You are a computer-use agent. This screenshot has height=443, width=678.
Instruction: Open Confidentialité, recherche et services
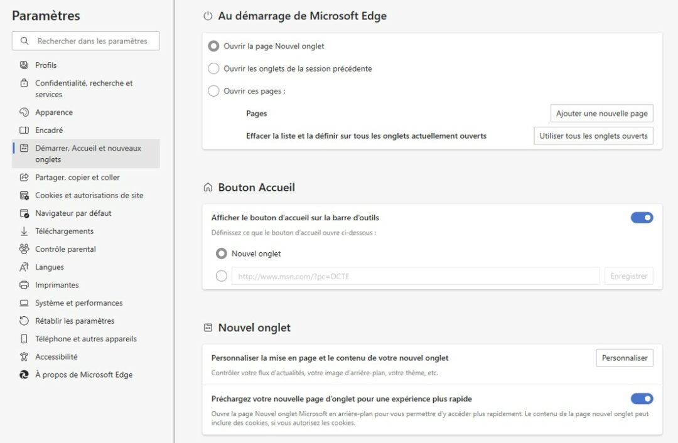(x=85, y=88)
